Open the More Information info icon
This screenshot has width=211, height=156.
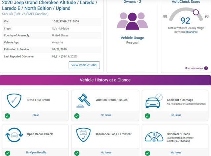click(206, 68)
